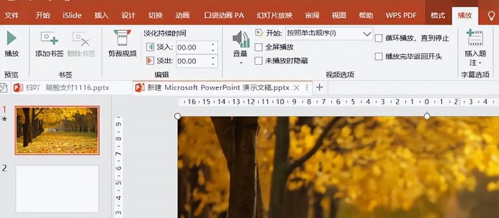Click the Play preview icon
This screenshot has width=499, height=218.
pos(11,38)
